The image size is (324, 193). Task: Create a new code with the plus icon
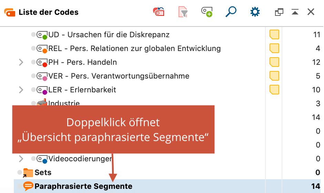(x=207, y=12)
